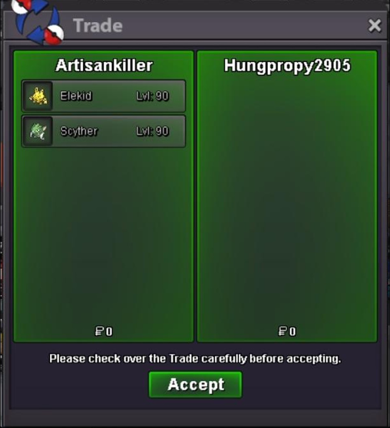Click the Hungpropy2905 player name
The width and height of the screenshot is (390, 428).
pos(287,66)
